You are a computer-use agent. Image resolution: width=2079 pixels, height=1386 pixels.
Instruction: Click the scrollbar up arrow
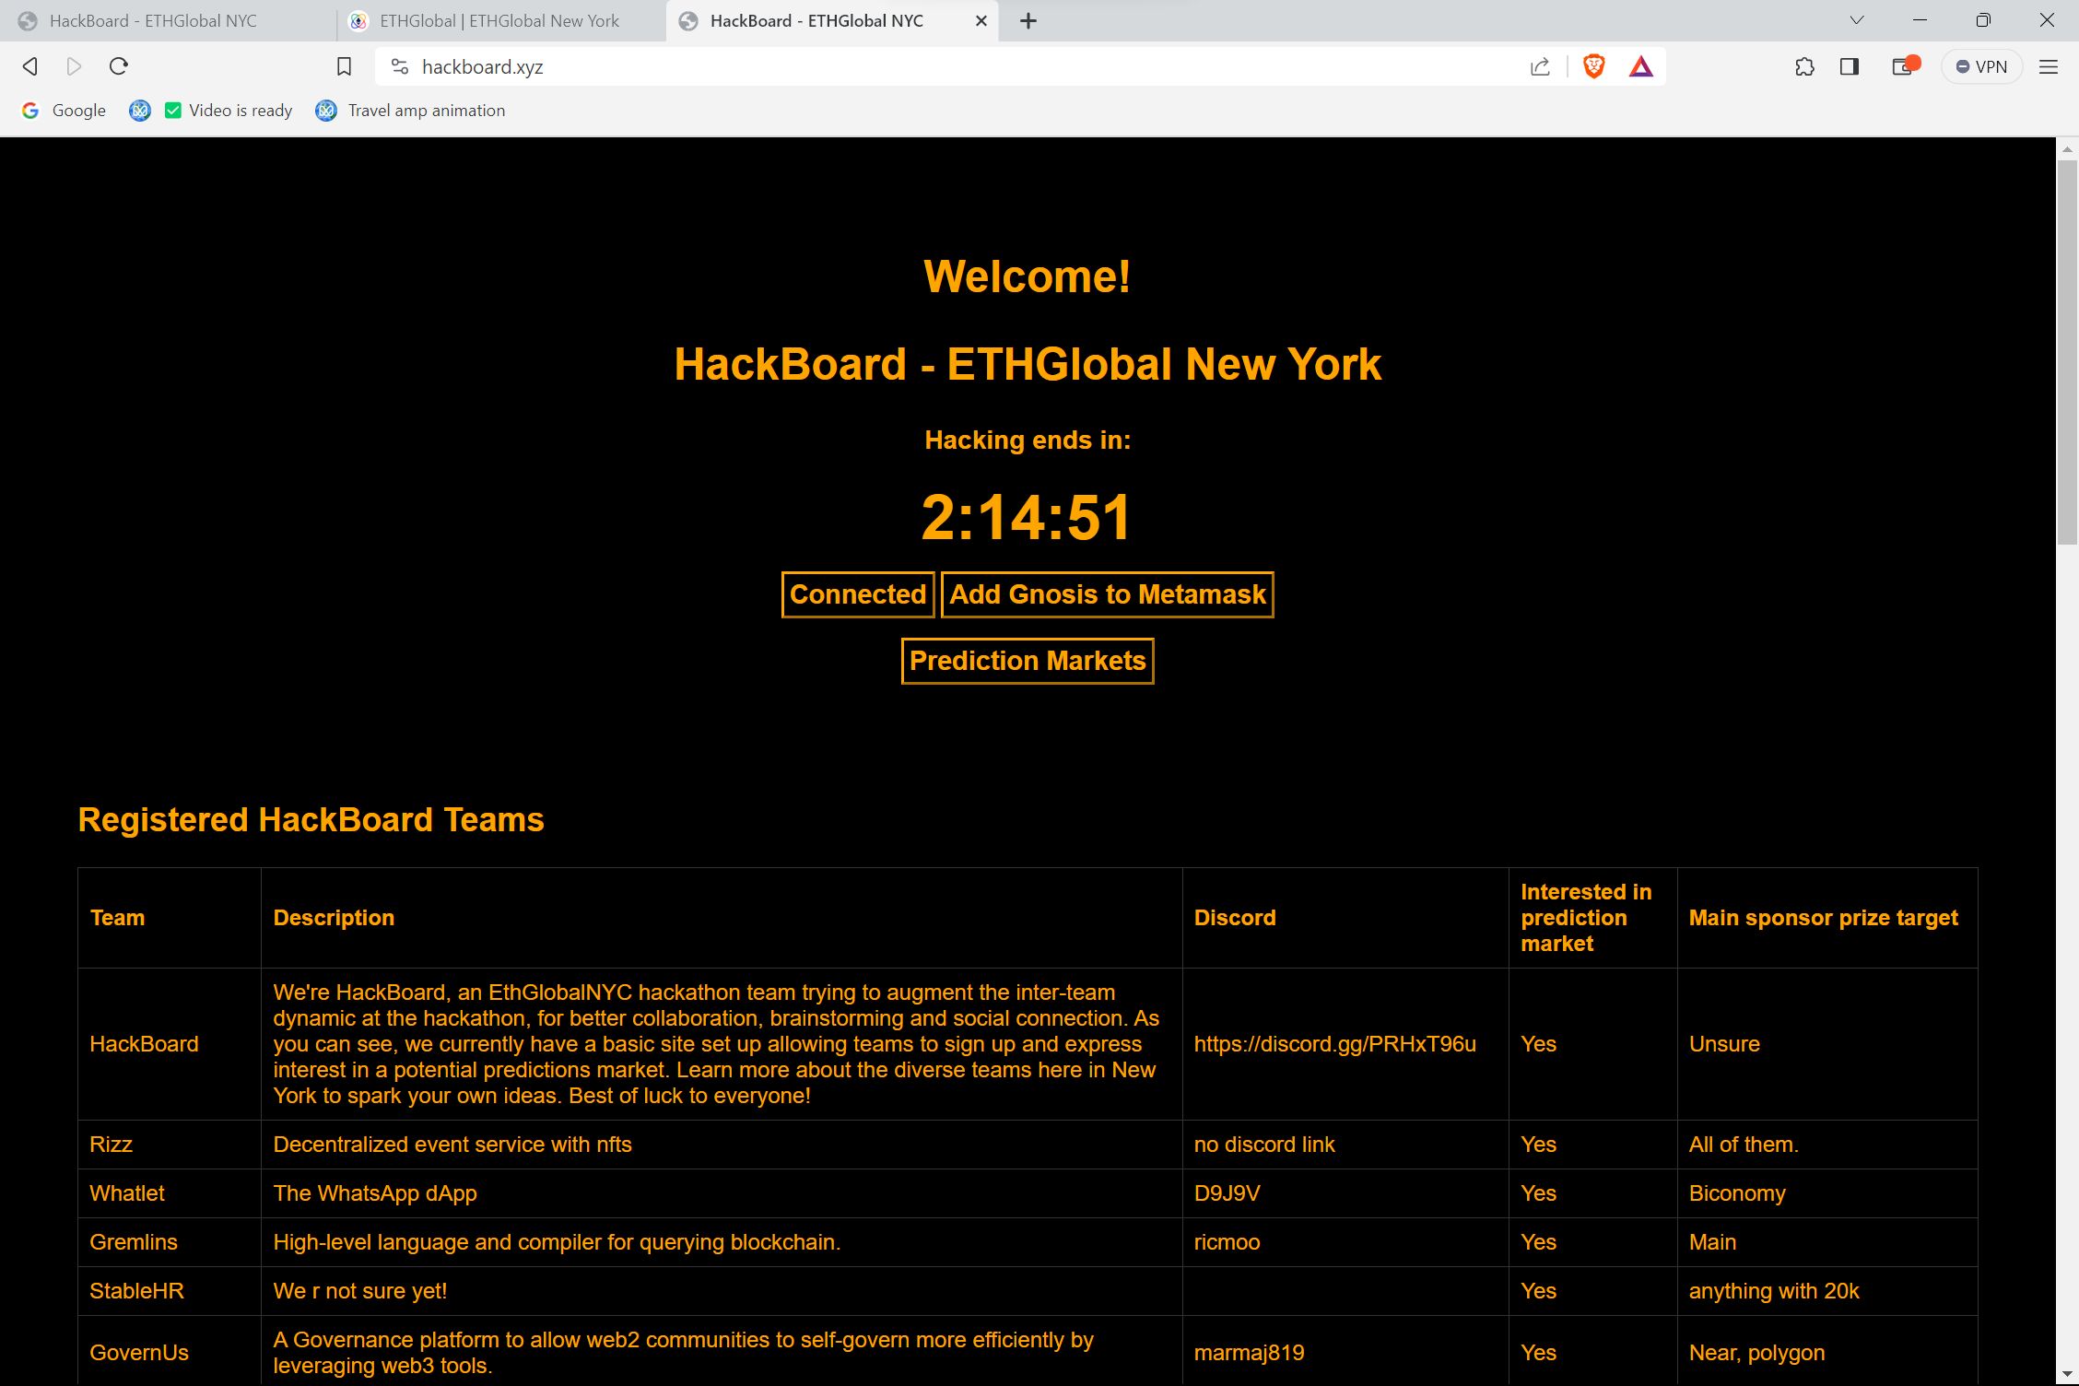[x=2067, y=148]
